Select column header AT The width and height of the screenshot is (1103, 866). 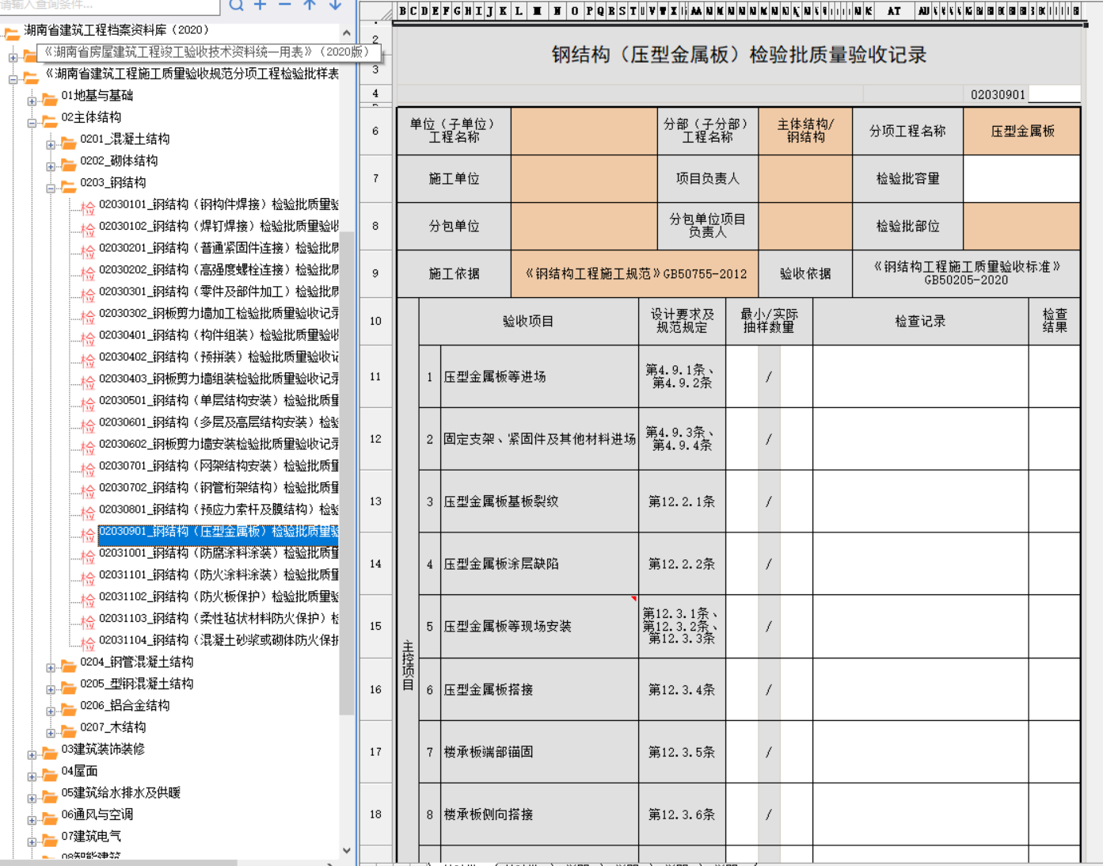894,11
